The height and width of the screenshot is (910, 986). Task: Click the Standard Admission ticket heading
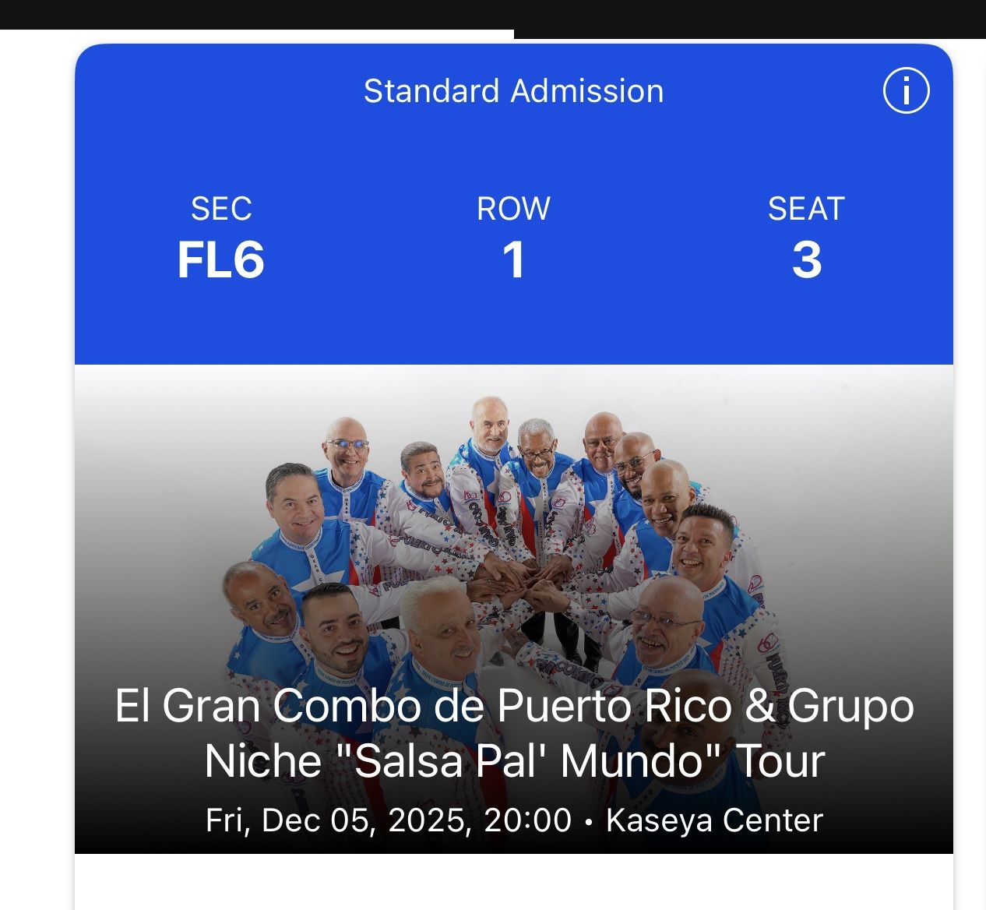[513, 91]
